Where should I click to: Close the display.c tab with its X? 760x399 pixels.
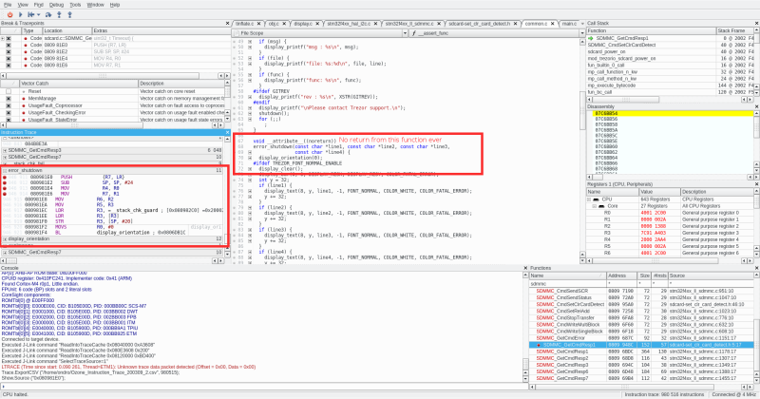click(x=318, y=23)
